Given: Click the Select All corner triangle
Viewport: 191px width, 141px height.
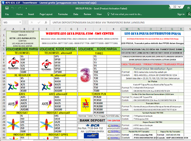Looking at the screenshot, I should pos(4,29).
